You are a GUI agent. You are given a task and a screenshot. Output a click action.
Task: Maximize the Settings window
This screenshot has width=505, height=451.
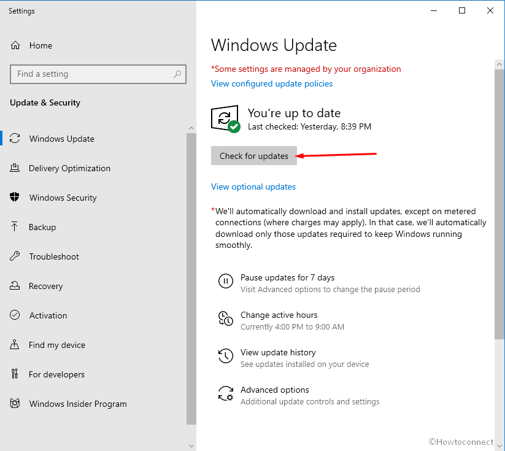pos(462,10)
